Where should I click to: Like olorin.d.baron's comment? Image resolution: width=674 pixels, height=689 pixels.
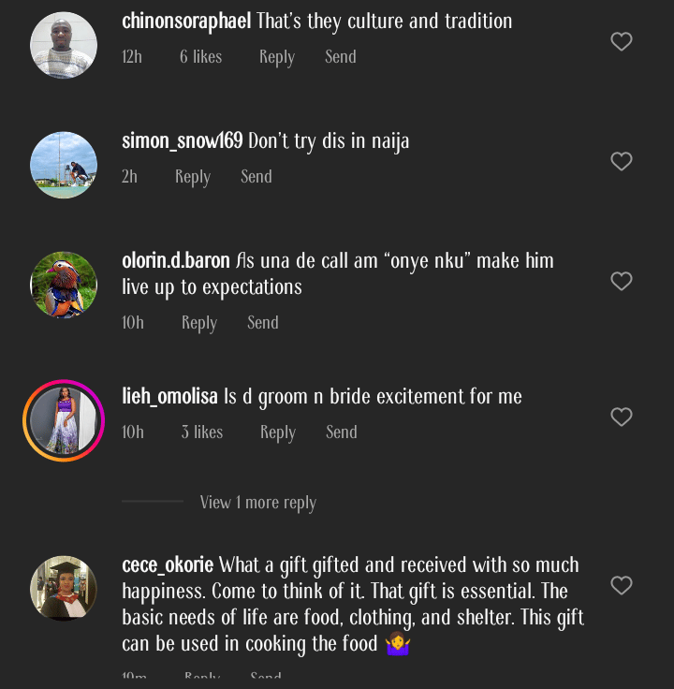coord(622,282)
